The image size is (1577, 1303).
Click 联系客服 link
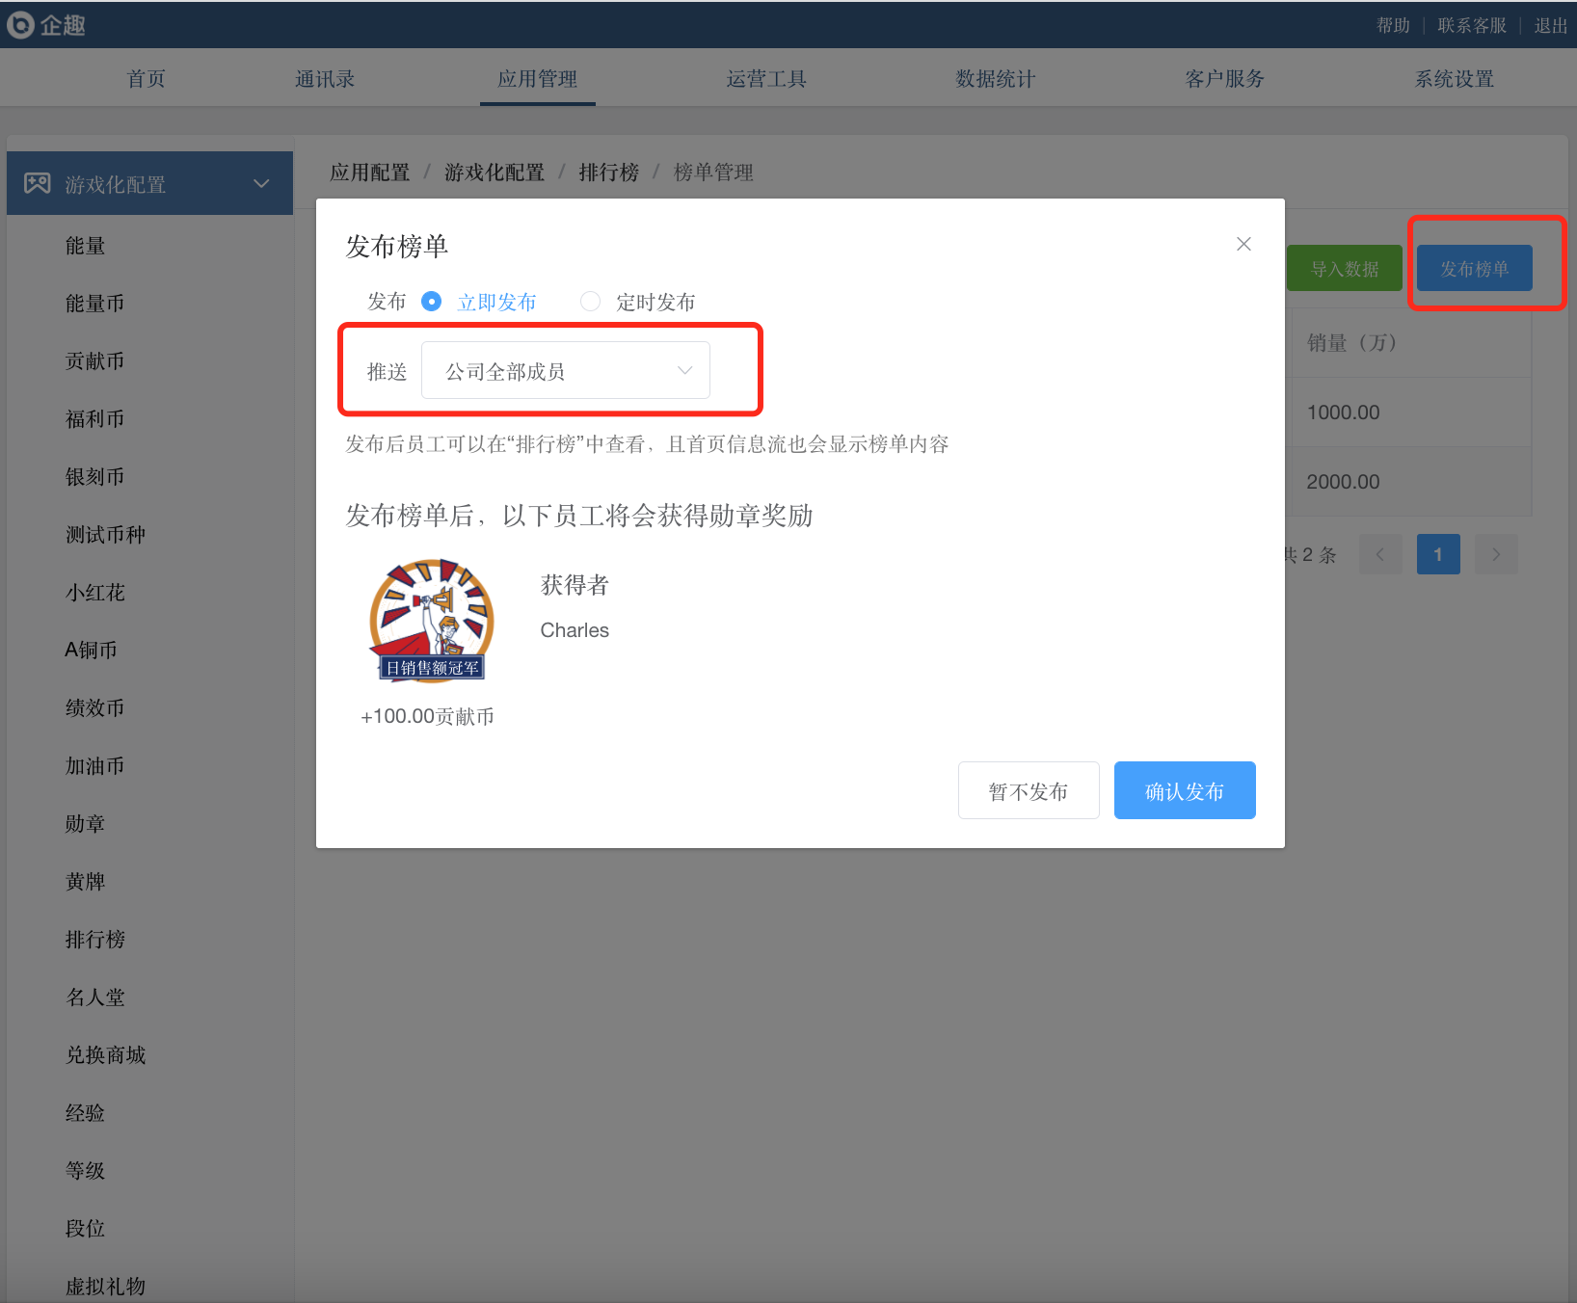[x=1472, y=25]
